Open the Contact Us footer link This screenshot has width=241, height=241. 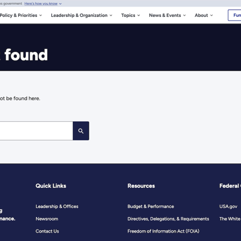47,231
